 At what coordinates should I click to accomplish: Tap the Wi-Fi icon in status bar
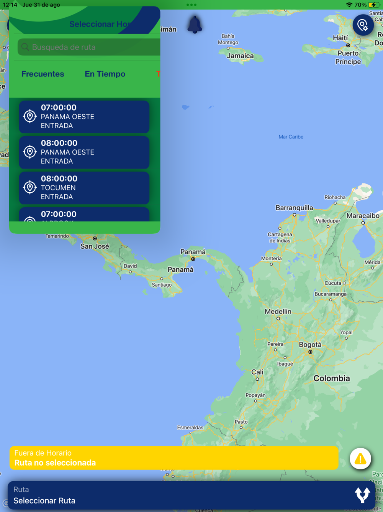pos(349,5)
